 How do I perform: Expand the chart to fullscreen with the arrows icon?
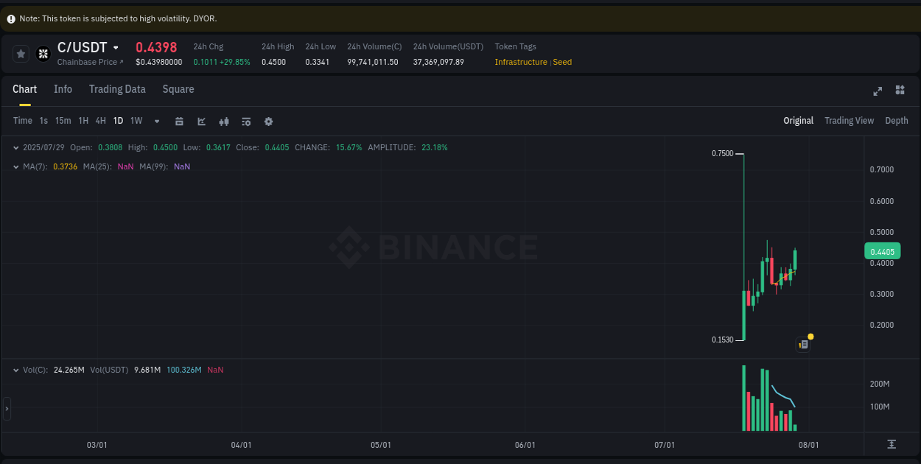pyautogui.click(x=877, y=91)
